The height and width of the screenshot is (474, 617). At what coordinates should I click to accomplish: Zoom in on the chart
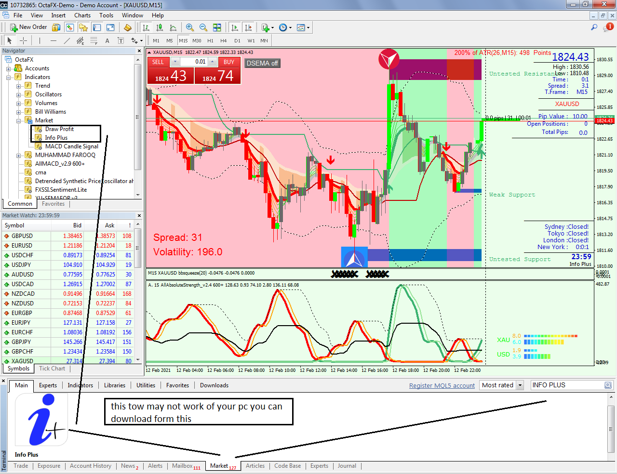click(190, 27)
